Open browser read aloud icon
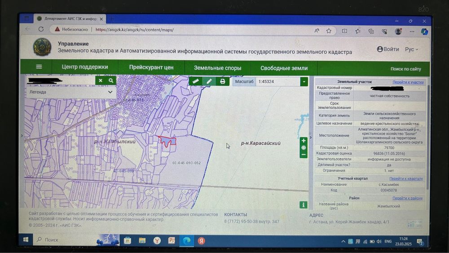This screenshot has width=449, height=253. 317,31
